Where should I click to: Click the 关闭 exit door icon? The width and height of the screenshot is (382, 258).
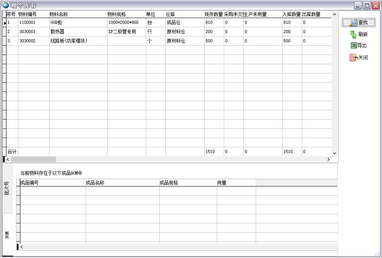pyautogui.click(x=353, y=58)
